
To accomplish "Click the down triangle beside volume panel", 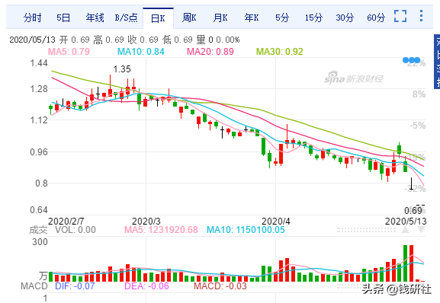I will coord(421,230).
